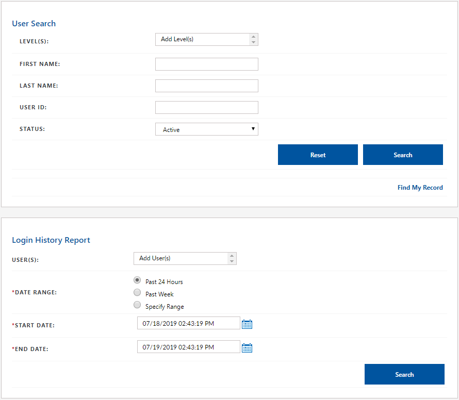Expand the Add User(s) selector
This screenshot has width=459, height=400.
click(180, 258)
